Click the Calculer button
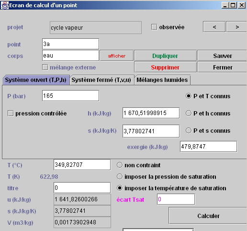 tap(208, 216)
